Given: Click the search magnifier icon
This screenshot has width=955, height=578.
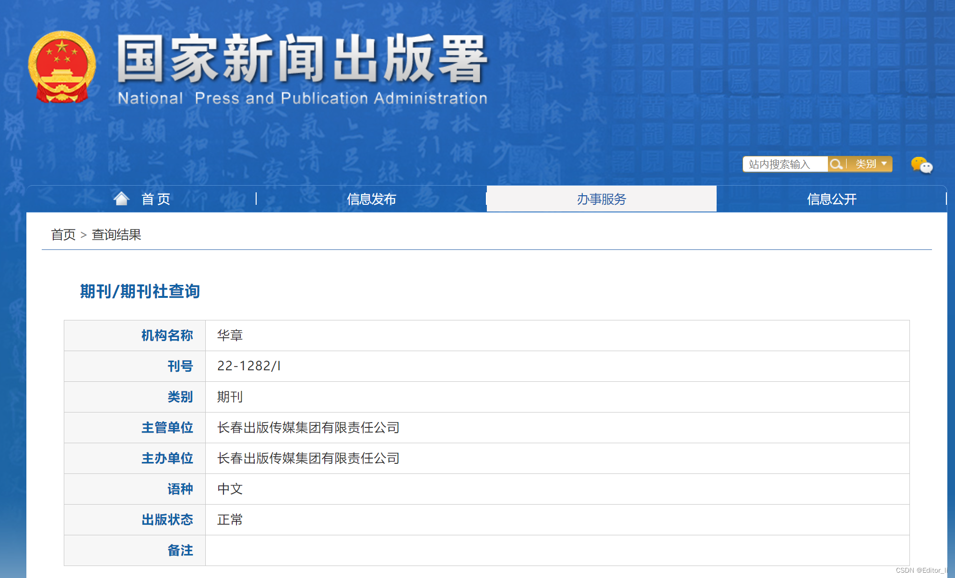Looking at the screenshot, I should [836, 165].
